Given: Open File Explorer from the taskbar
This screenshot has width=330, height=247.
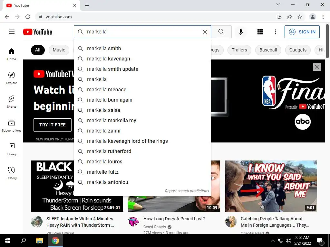Looking at the screenshot, I should tap(39, 241).
